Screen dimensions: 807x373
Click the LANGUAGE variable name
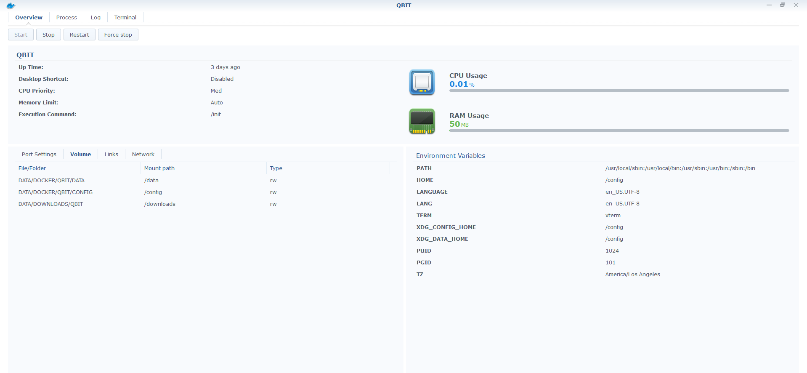[x=432, y=192]
